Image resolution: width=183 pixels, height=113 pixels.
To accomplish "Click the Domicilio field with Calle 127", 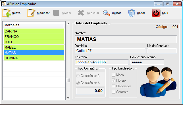I will point(110,51).
